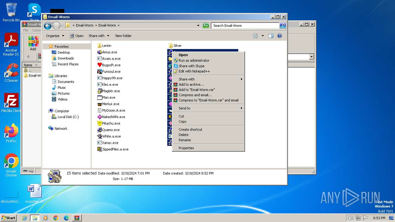Open the Start menu
395x222 pixels.
9,218
